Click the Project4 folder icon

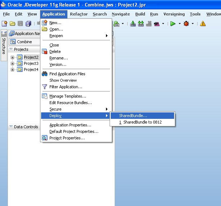(20, 70)
